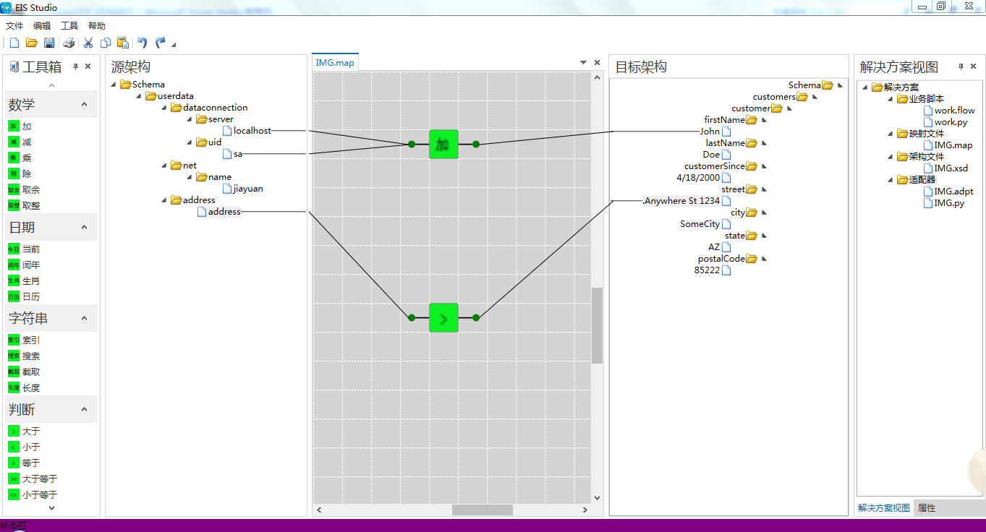This screenshot has width=986, height=532.
Task: Select IMG.xsd in solution tree
Action: click(951, 168)
